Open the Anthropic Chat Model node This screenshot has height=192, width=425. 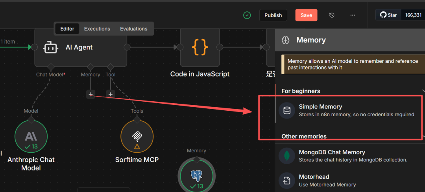click(x=31, y=137)
